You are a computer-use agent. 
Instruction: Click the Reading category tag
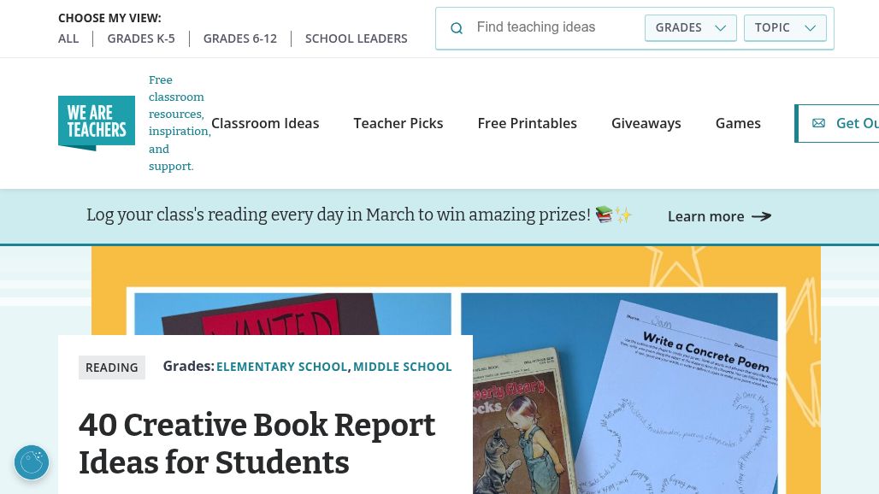(x=112, y=368)
